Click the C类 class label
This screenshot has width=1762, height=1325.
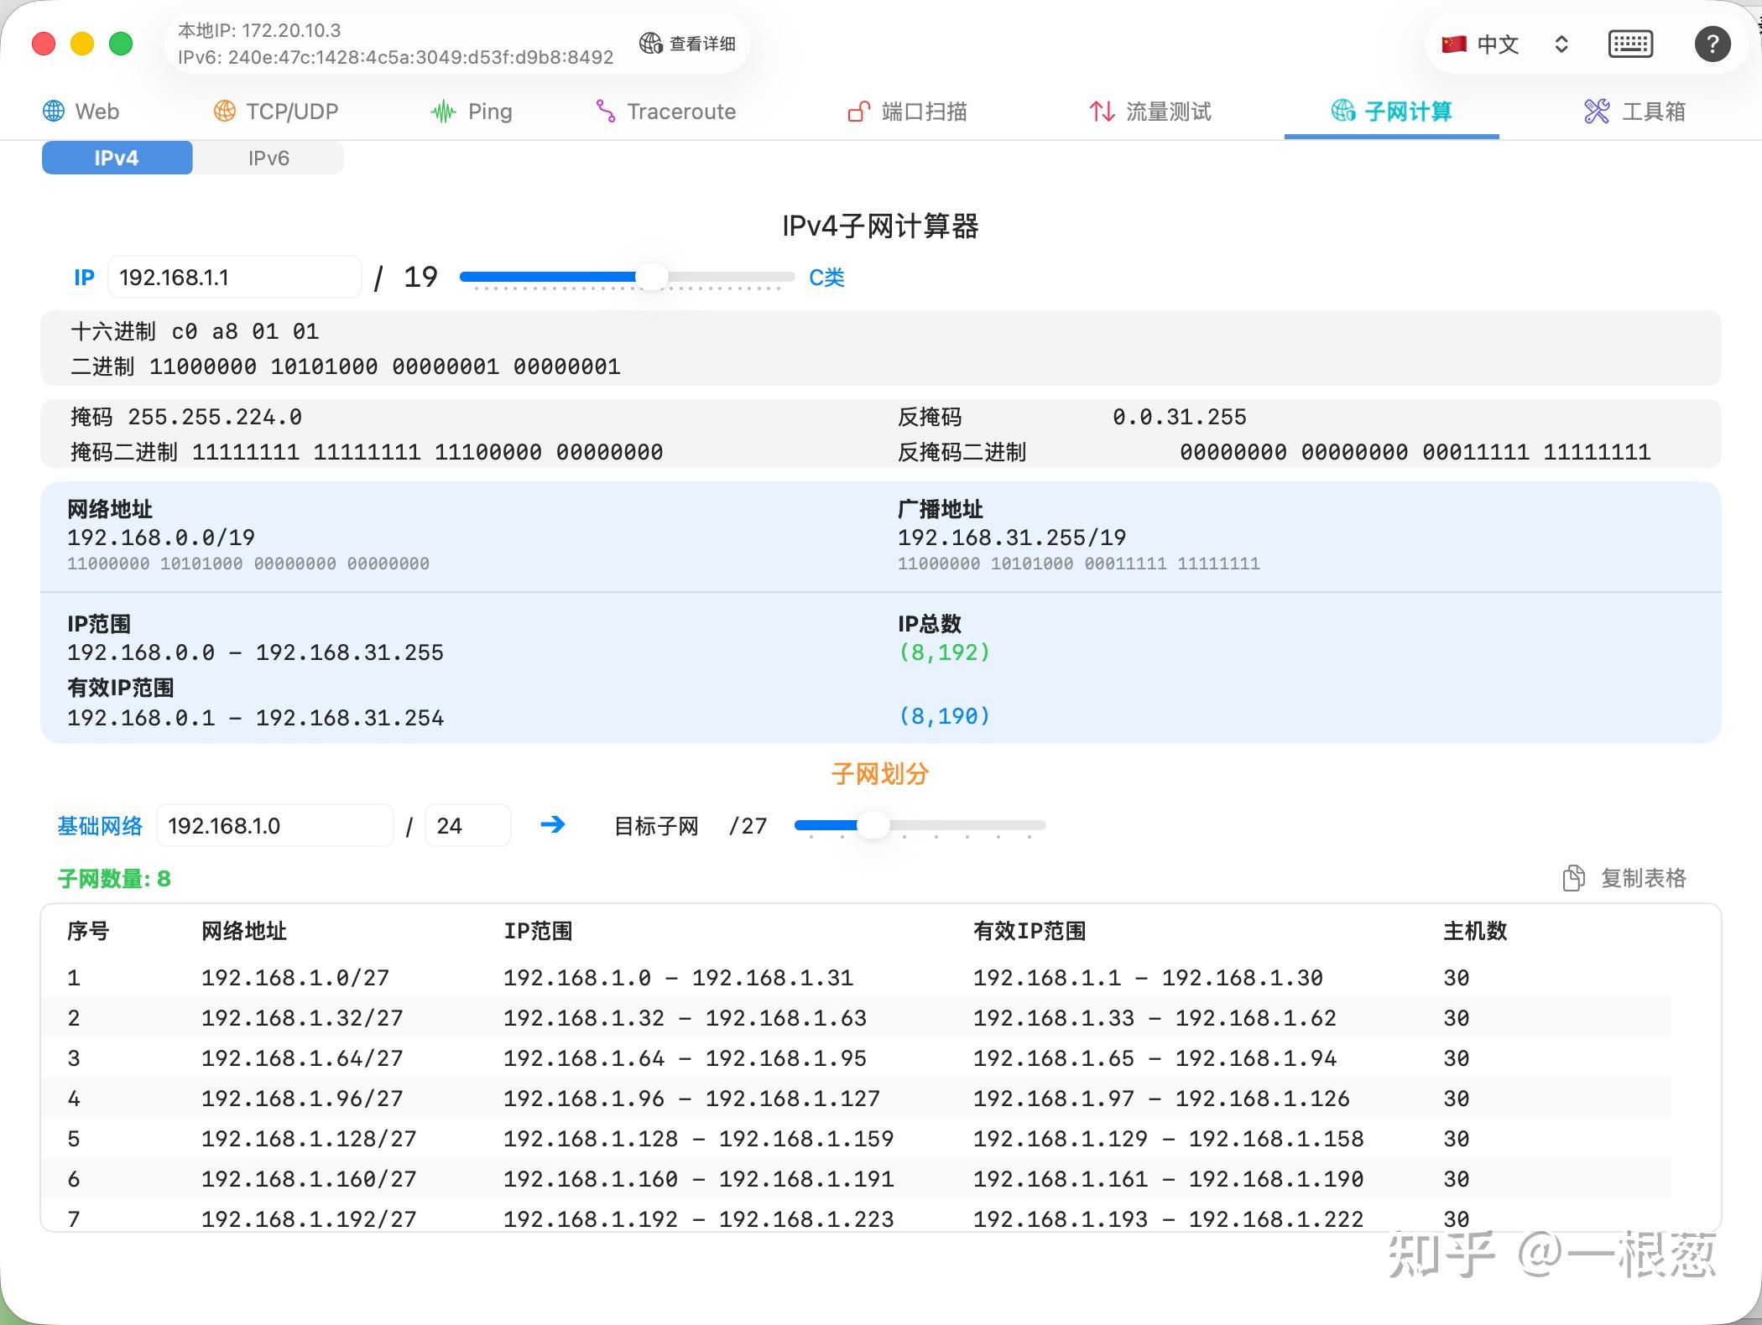click(826, 278)
